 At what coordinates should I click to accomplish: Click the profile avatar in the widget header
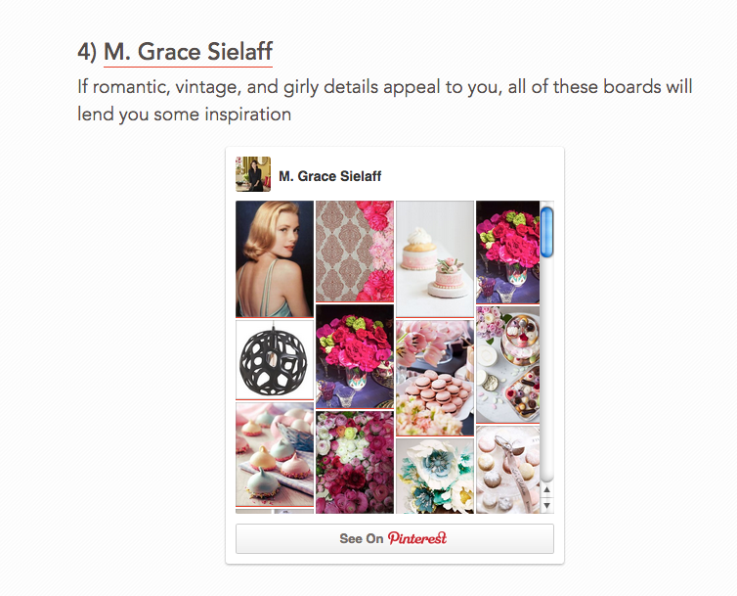pos(253,174)
